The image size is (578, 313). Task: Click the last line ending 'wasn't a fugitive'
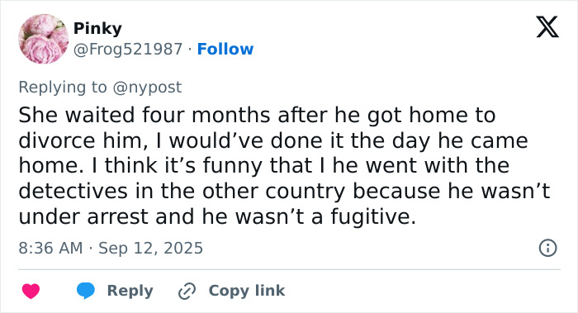217,216
